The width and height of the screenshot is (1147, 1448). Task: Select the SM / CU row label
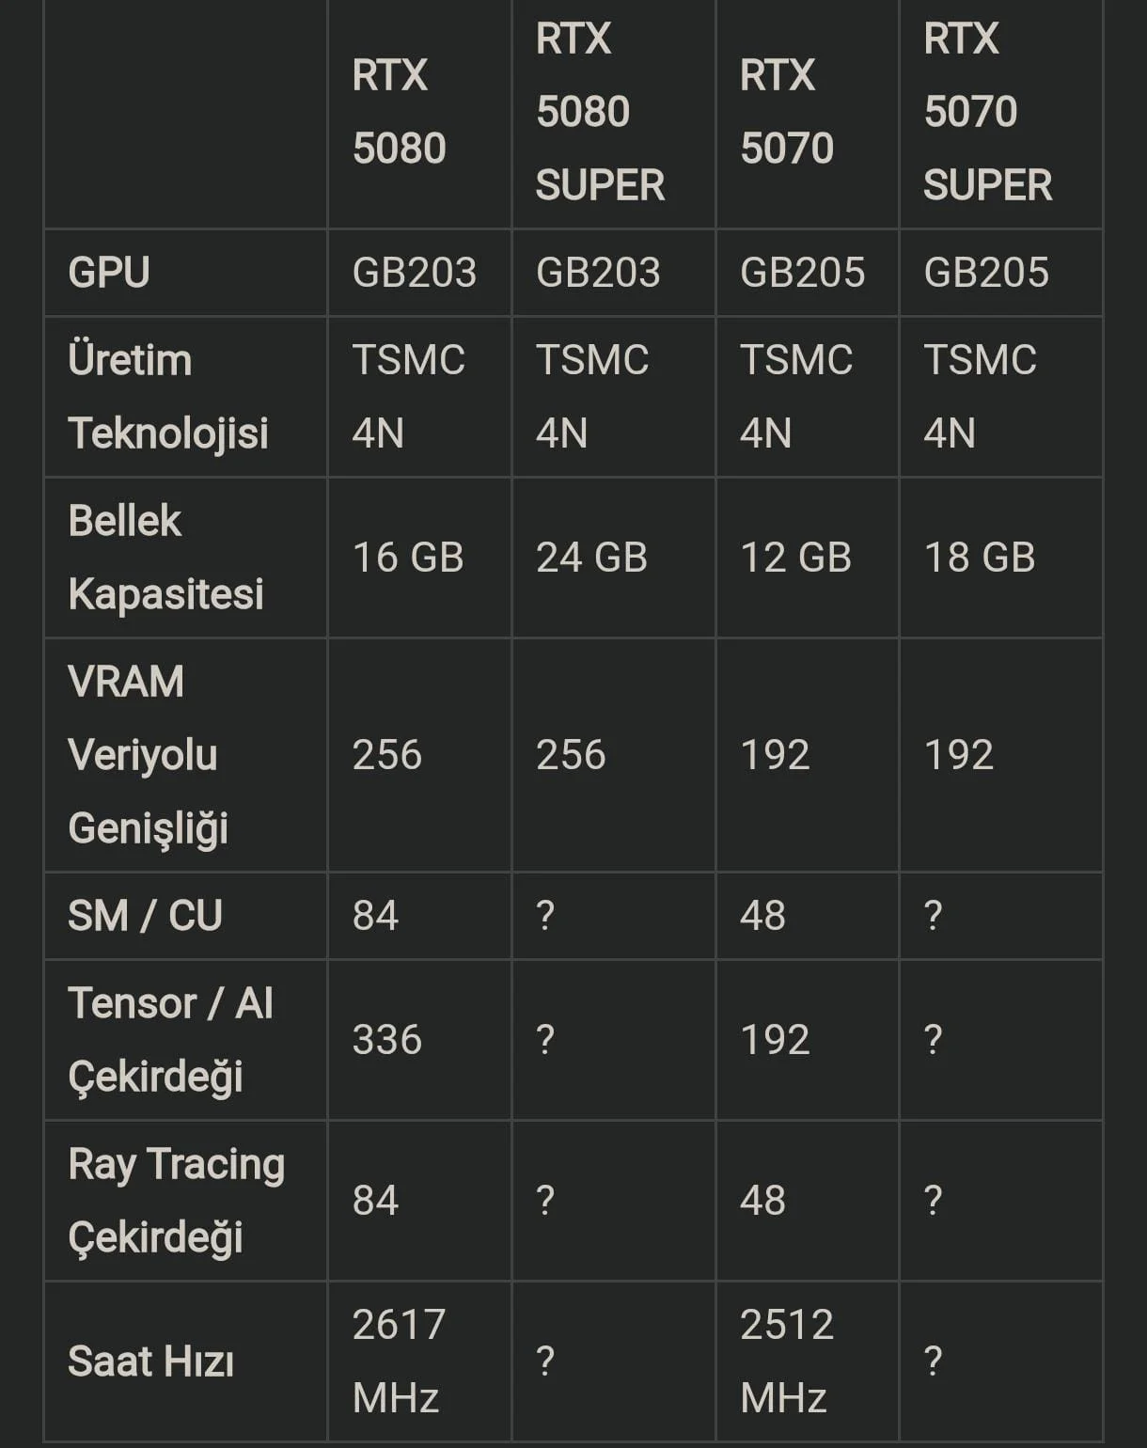click(145, 916)
